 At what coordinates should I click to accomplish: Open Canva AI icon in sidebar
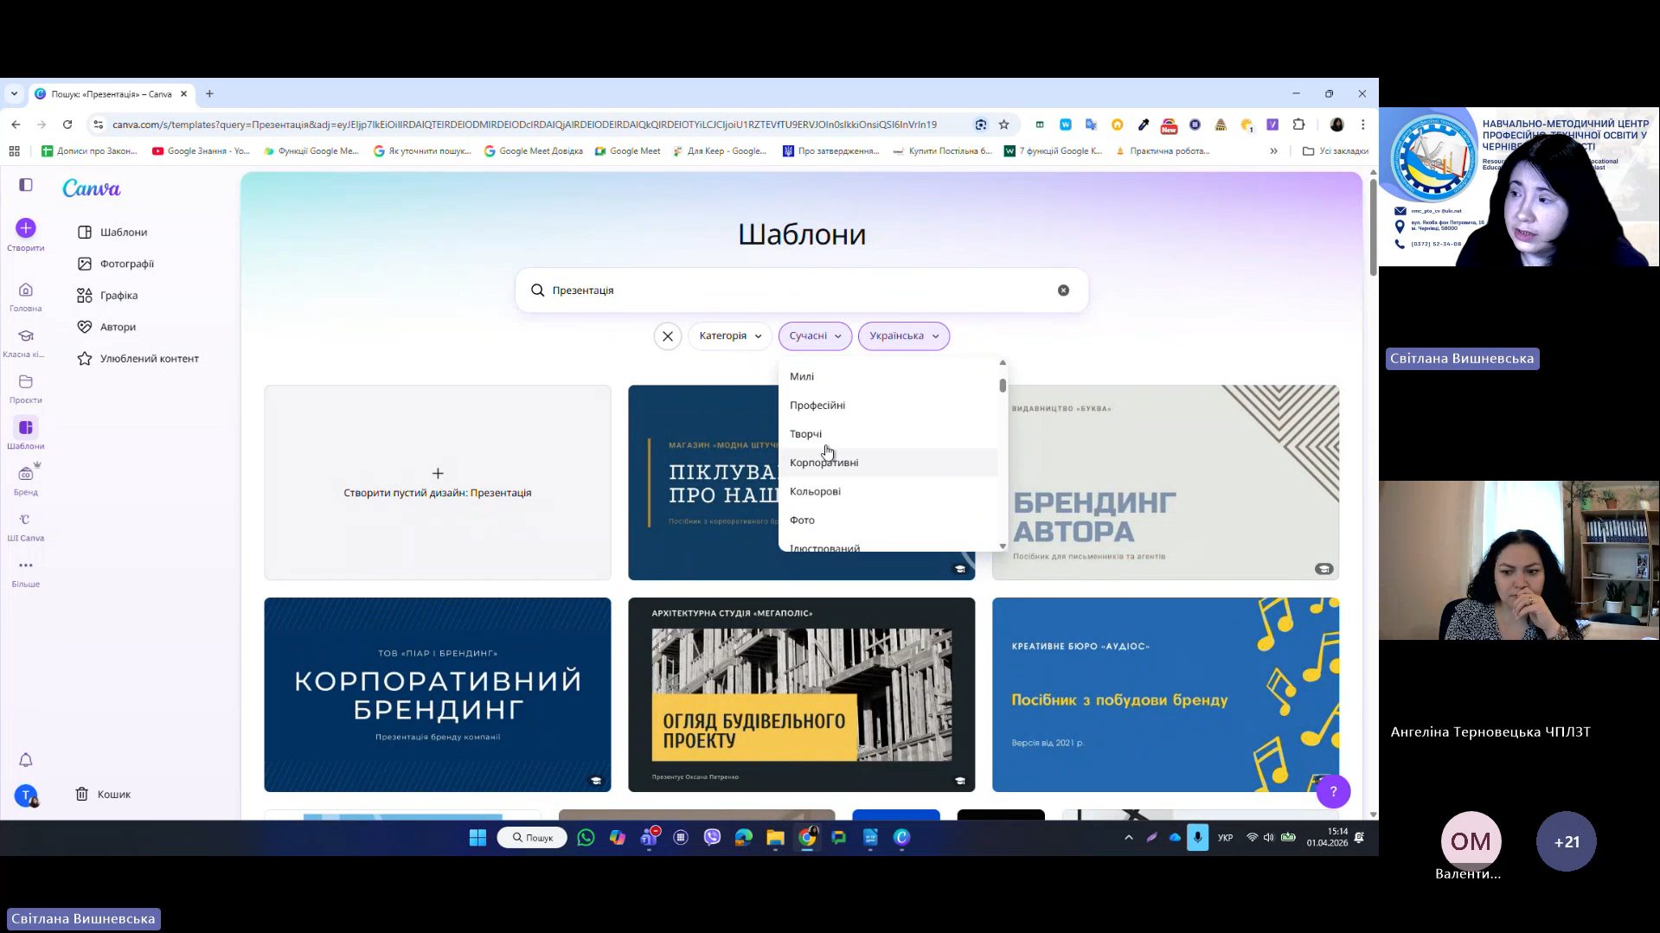26,520
